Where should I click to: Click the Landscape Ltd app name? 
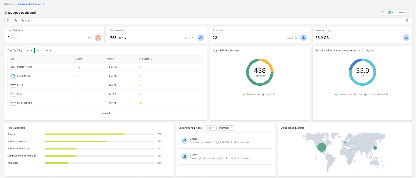25,103
